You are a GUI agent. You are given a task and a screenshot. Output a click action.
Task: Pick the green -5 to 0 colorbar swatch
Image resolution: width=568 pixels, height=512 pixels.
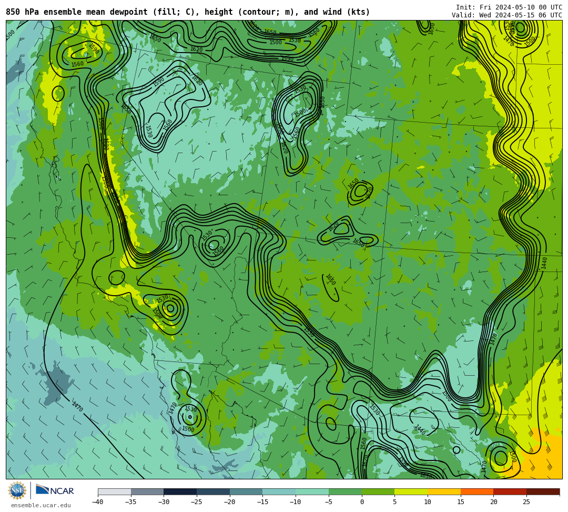(x=345, y=491)
